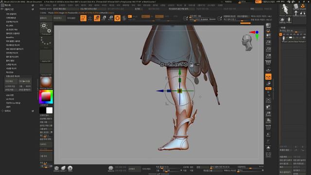Expand the FBX export/import plugin section
Viewport: 311px width, 175px height.
15,49
